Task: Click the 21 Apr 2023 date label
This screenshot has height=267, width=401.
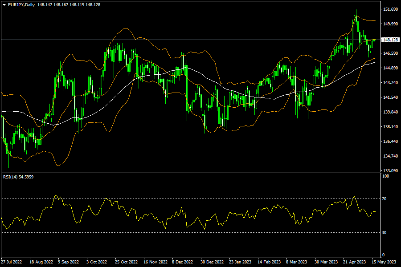Action: pyautogui.click(x=355, y=262)
